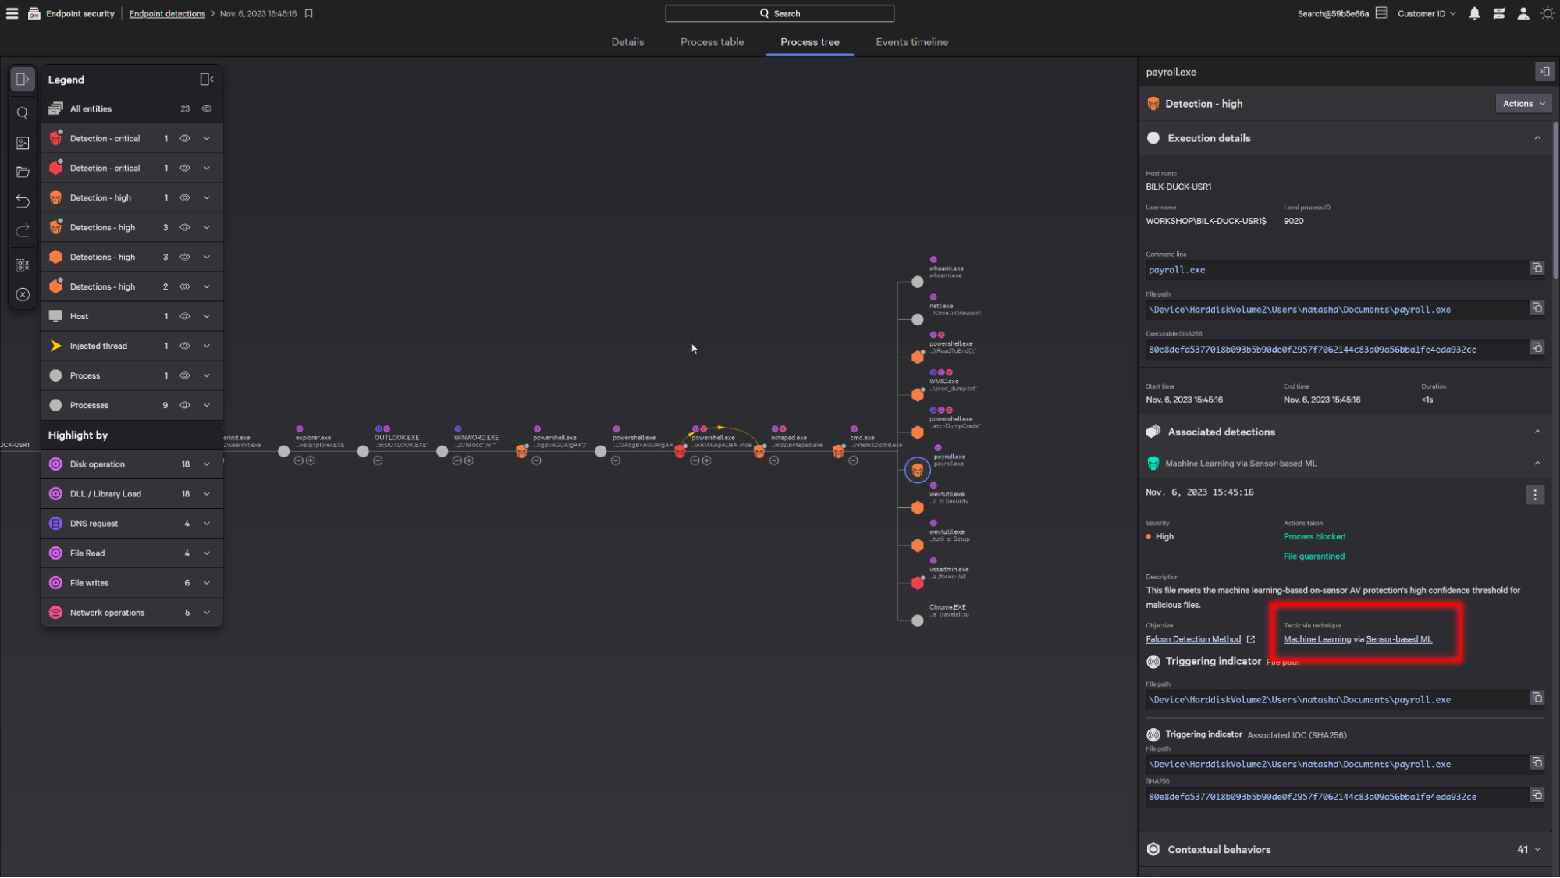Image resolution: width=1560 pixels, height=878 pixels.
Task: Click the undo arrow icon in left toolbar
Action: point(23,201)
